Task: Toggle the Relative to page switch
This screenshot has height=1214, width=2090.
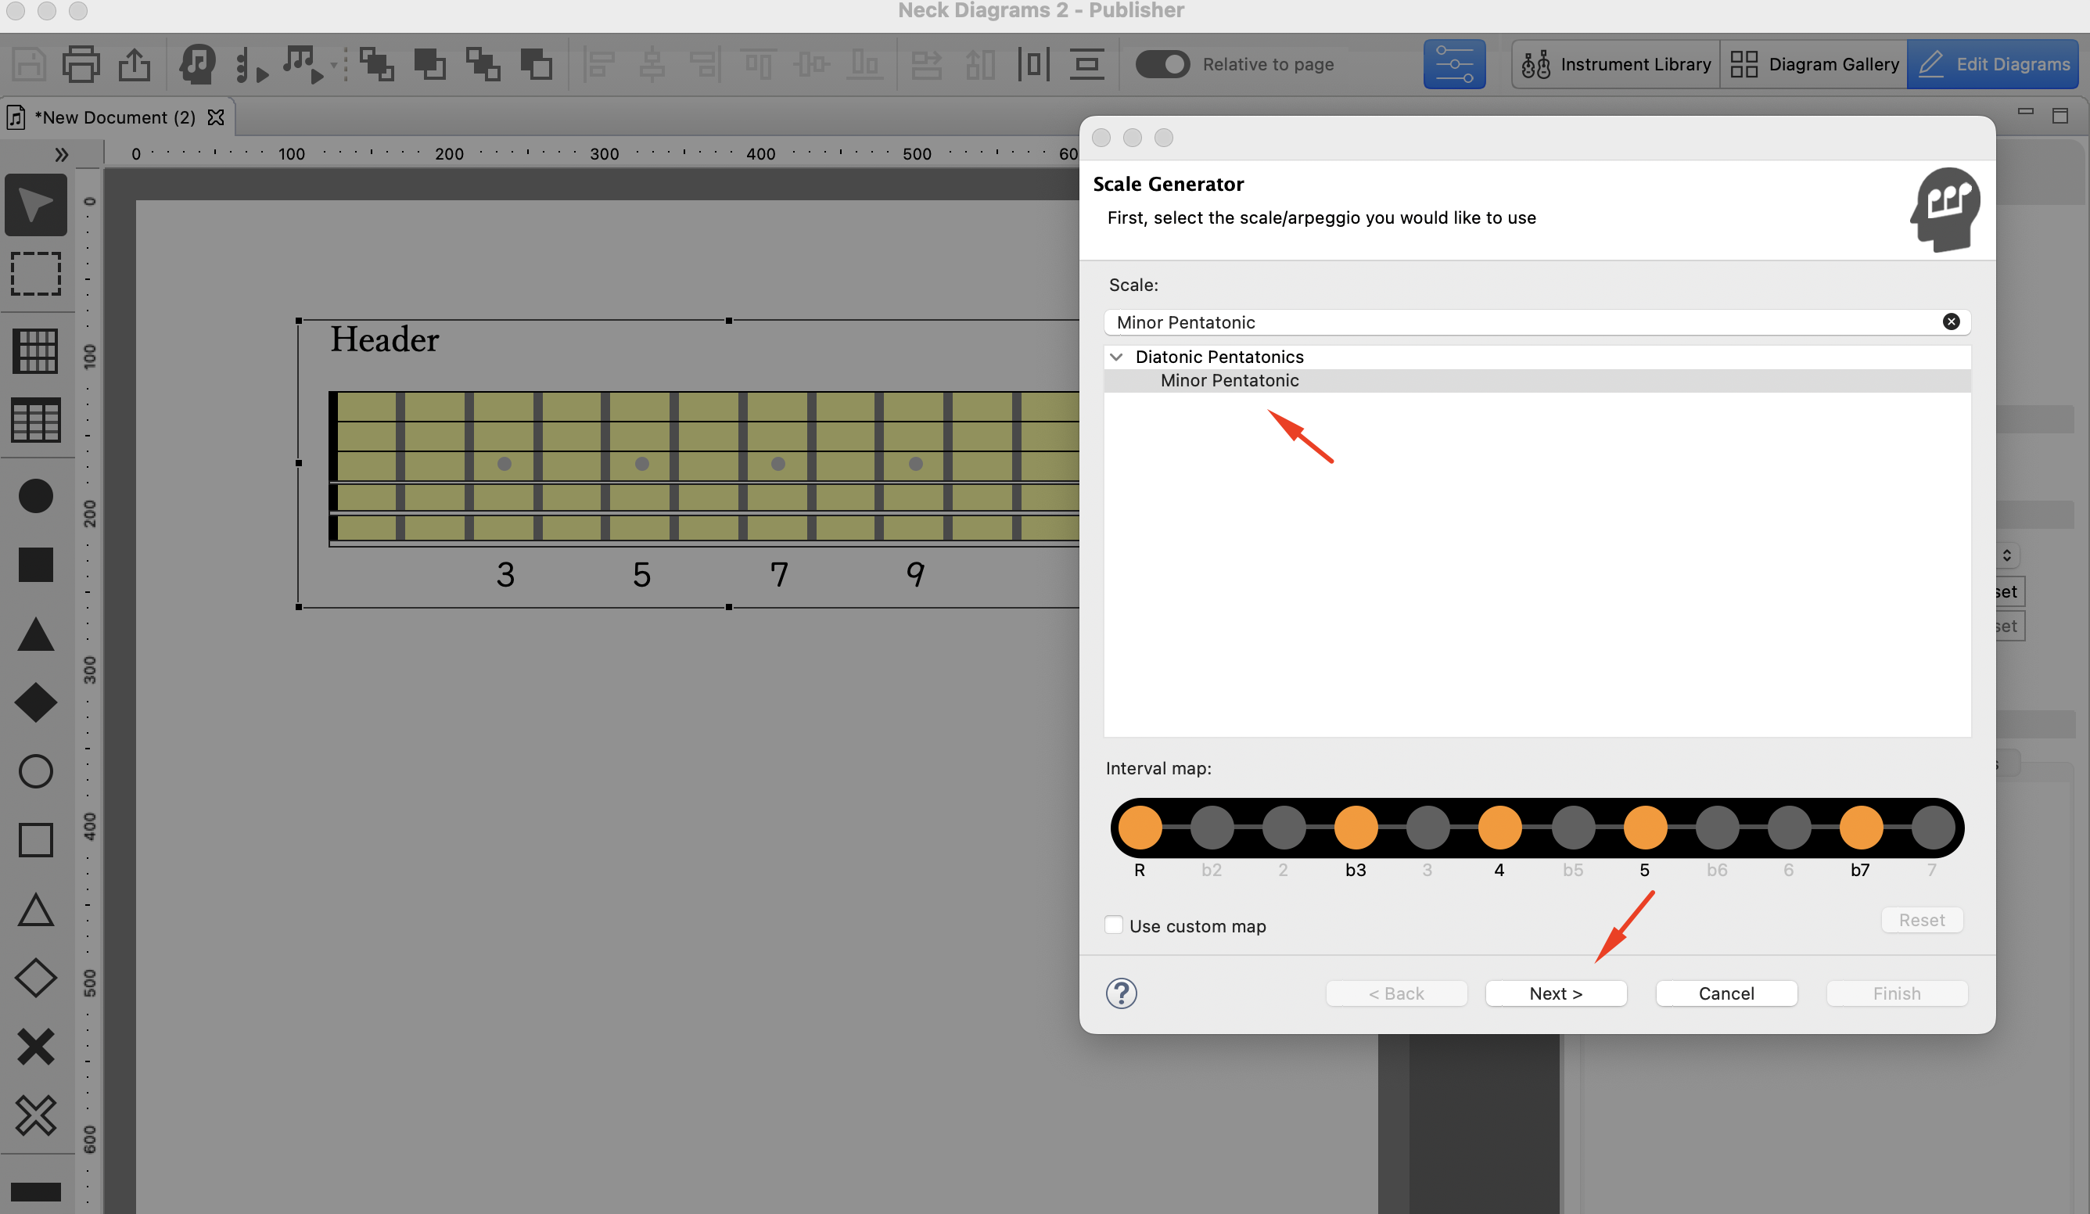Action: 1162,64
